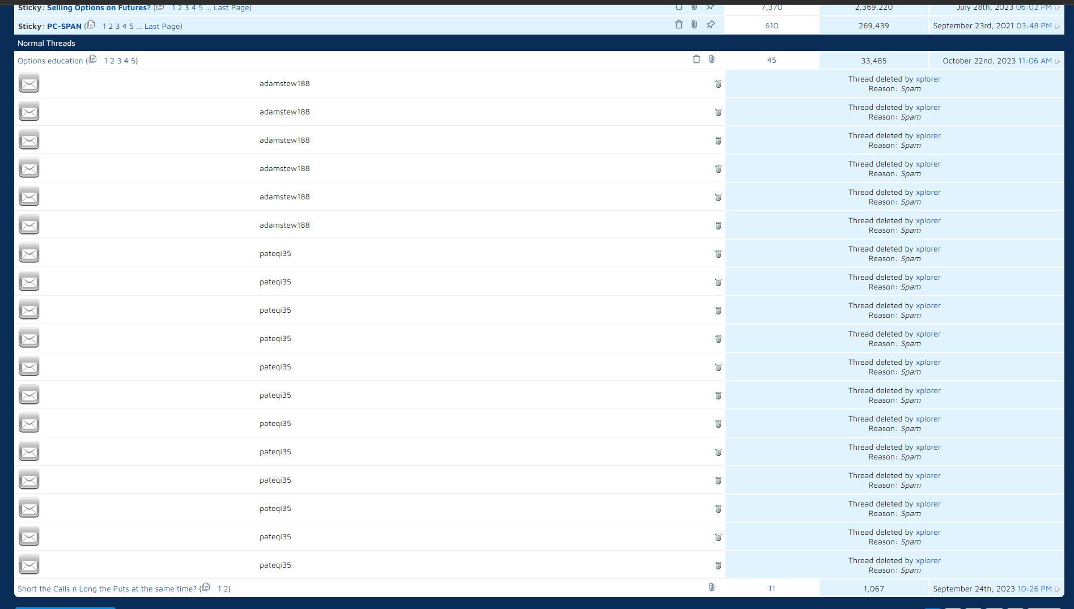Image resolution: width=1074 pixels, height=609 pixels.
Task: Open the sticky PC-SPAN thread
Action: tap(64, 26)
